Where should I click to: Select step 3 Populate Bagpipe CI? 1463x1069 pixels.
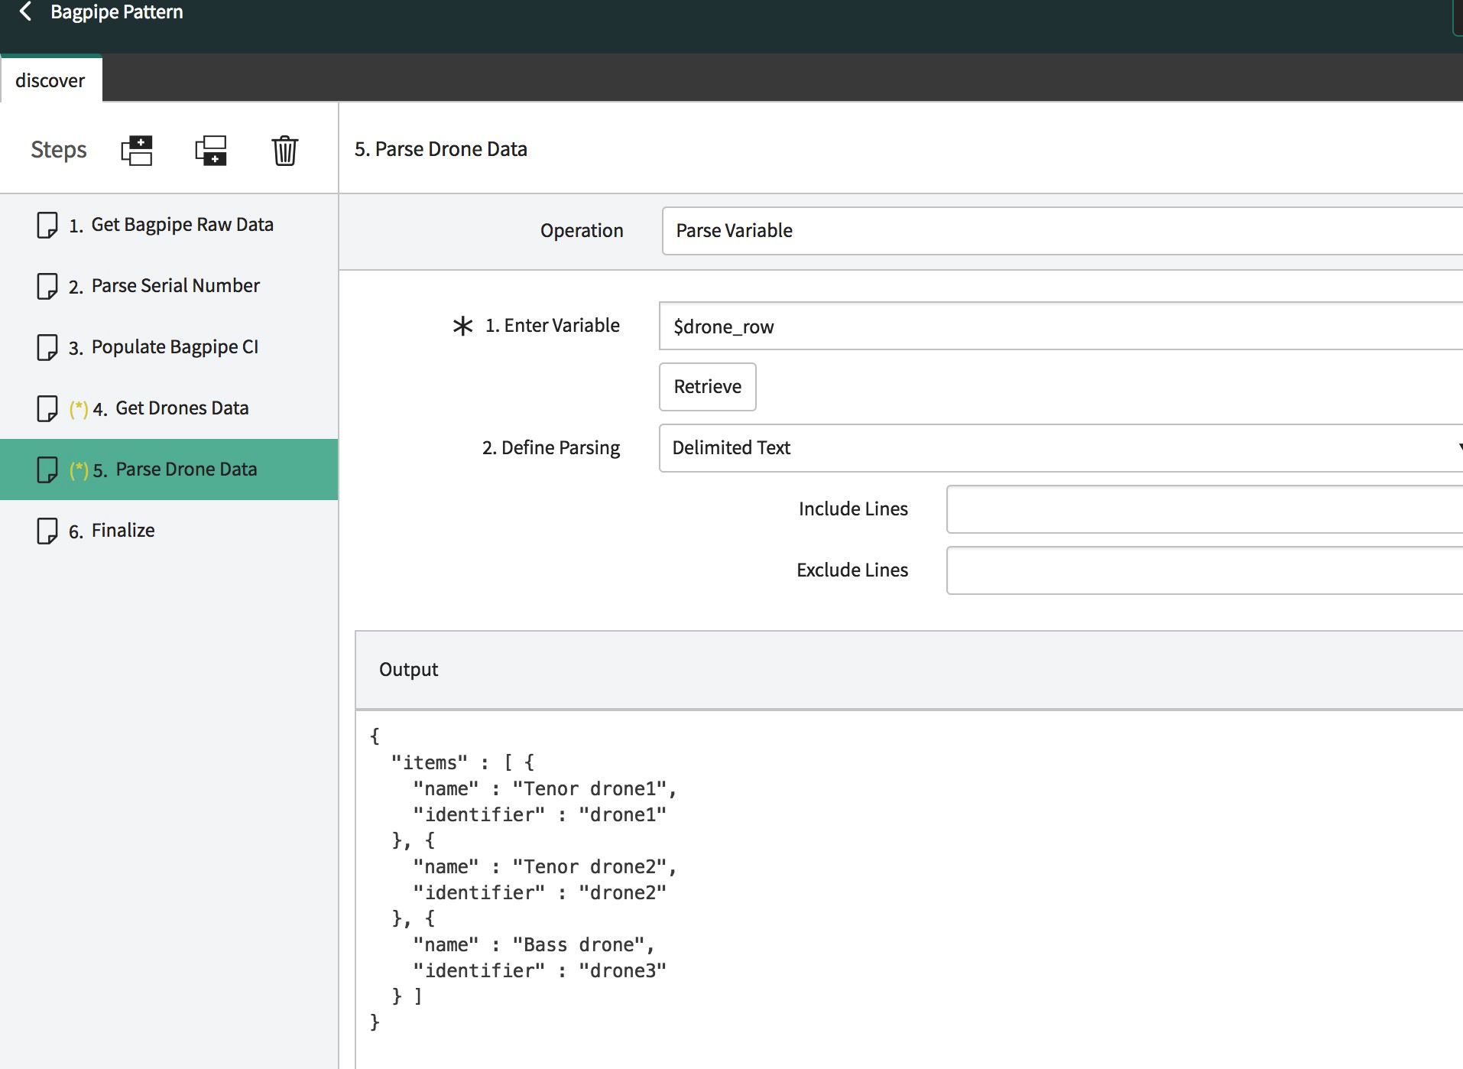pyautogui.click(x=169, y=347)
